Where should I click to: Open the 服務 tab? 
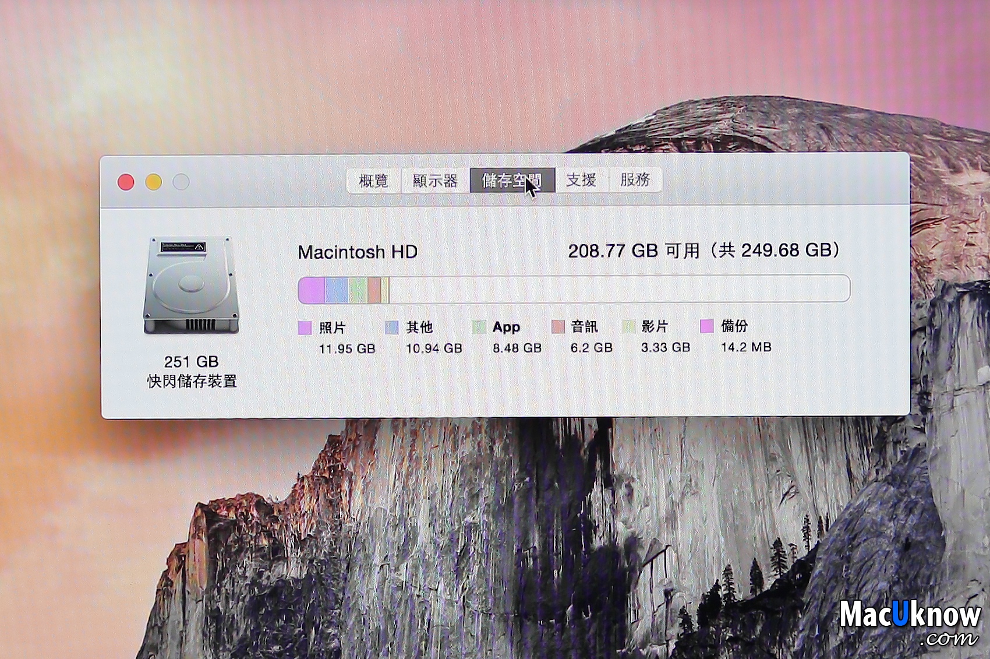635,179
